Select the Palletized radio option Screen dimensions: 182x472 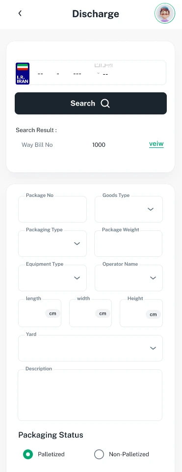[x=28, y=454]
